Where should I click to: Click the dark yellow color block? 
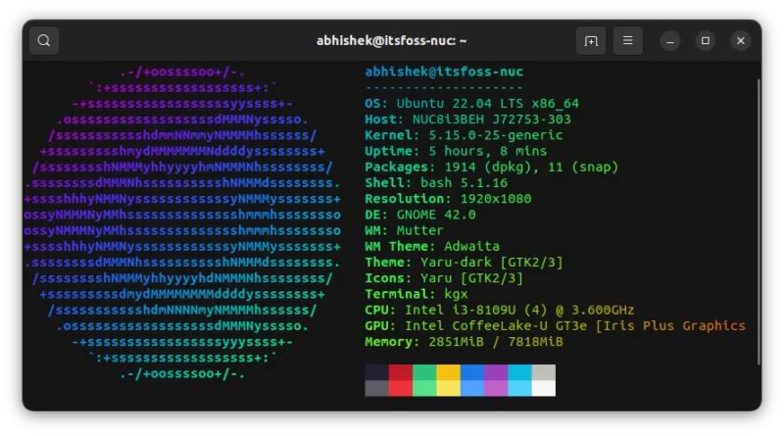tap(448, 372)
